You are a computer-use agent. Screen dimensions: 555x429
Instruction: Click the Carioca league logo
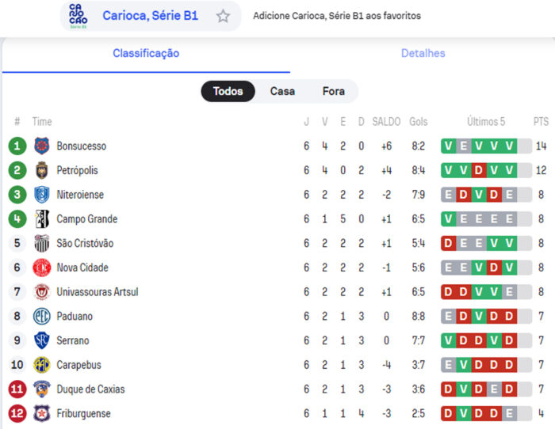tap(78, 16)
